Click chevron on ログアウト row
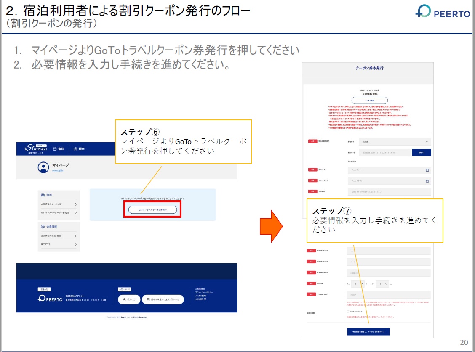Image resolution: width=475 pixels, height=352 pixels. [76, 244]
